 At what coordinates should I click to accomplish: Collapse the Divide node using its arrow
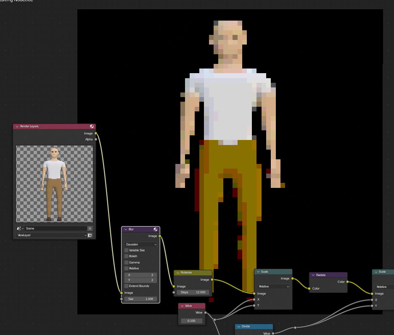[239, 327]
